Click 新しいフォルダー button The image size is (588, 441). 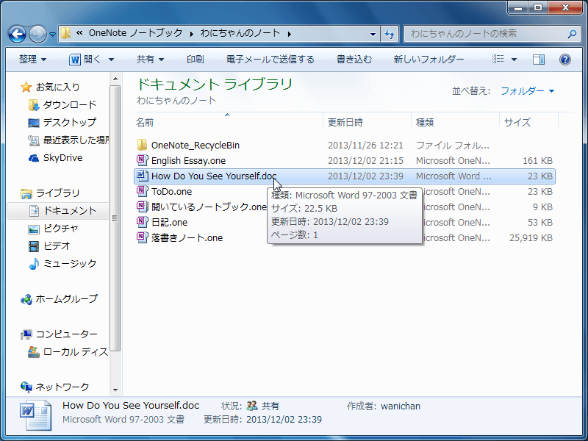pyautogui.click(x=429, y=60)
